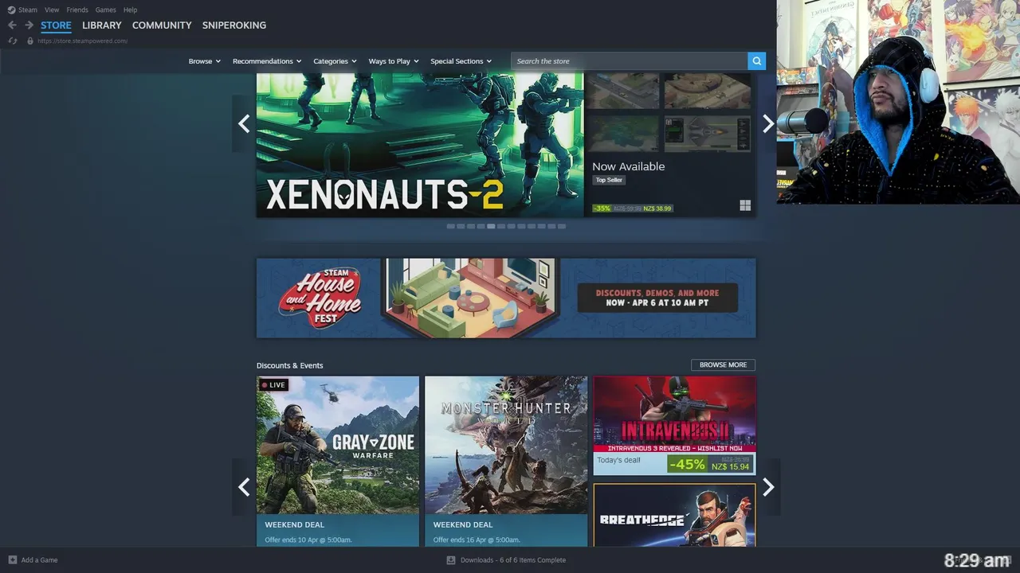Show previous featured game with left carousel arrow
The height and width of the screenshot is (573, 1020).
[244, 123]
